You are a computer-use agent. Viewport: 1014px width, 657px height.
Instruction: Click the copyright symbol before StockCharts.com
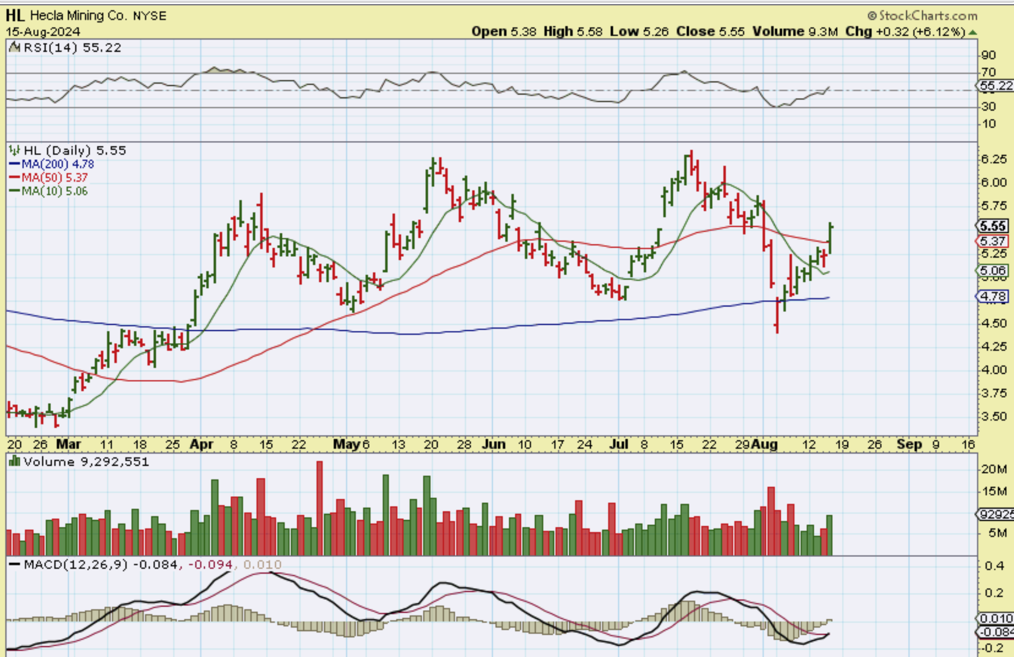point(872,16)
